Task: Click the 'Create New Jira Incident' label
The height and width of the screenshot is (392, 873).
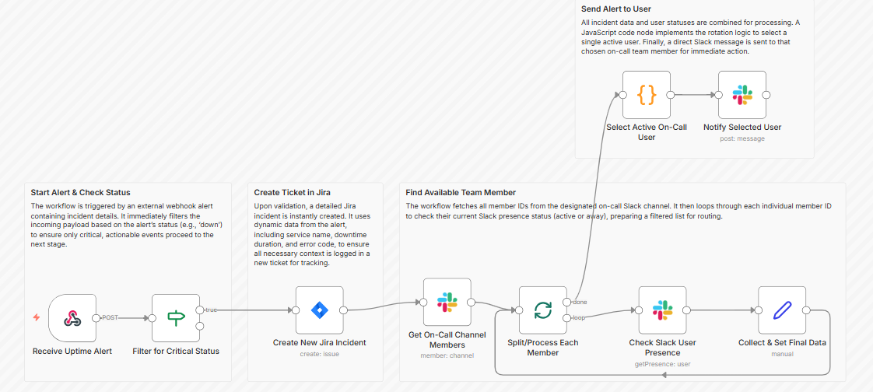Action: click(320, 342)
